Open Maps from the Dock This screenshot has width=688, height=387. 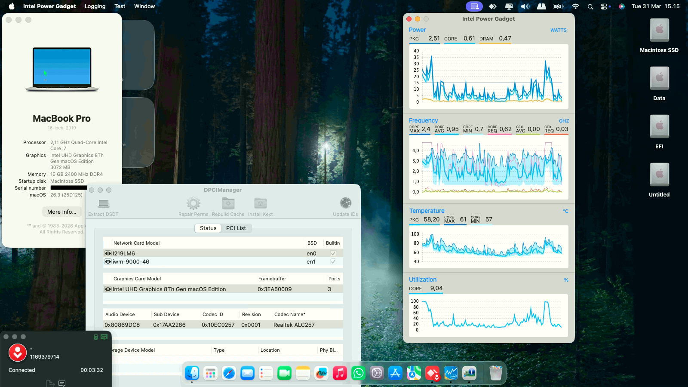click(414, 373)
